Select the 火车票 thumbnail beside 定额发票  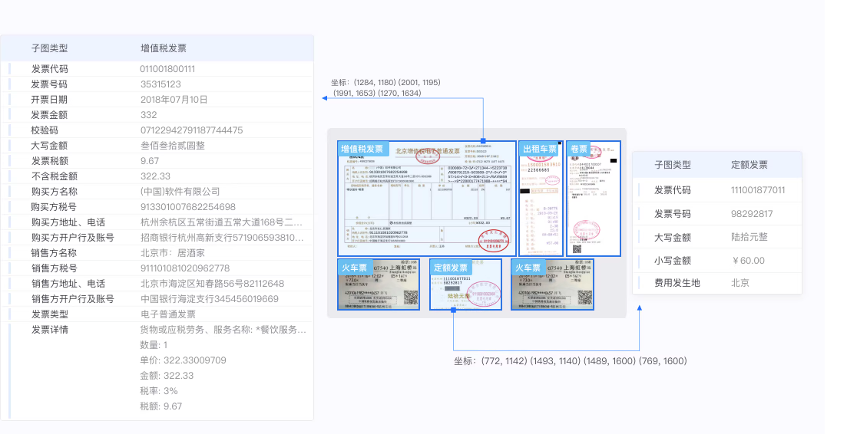(x=553, y=284)
